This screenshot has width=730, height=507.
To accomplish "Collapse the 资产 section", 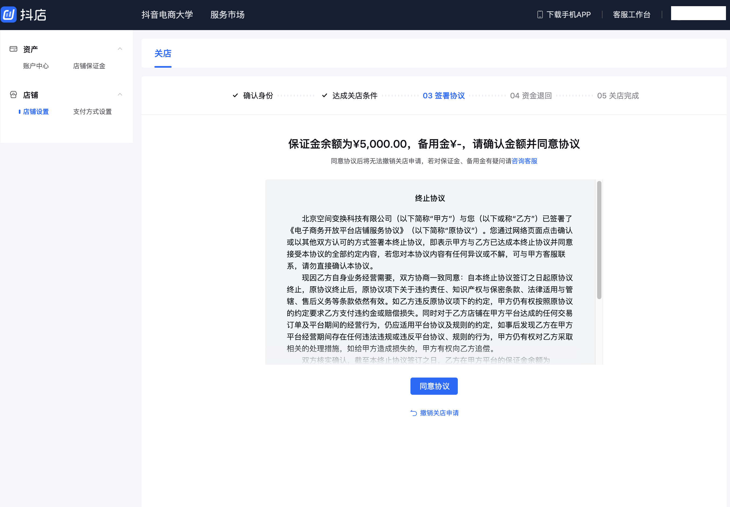I will pyautogui.click(x=120, y=48).
